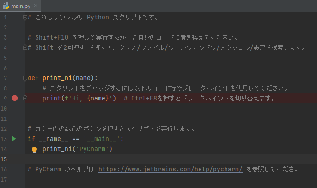Image resolution: width=317 pixels, height=188 pixels.
Task: Click line number 8 in the gutter
Action: coord(6,88)
